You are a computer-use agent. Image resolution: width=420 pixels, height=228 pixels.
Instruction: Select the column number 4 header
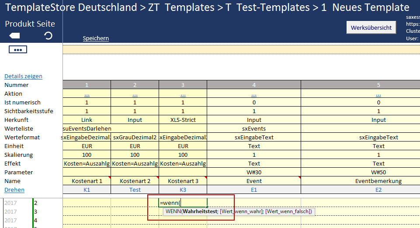[254, 85]
